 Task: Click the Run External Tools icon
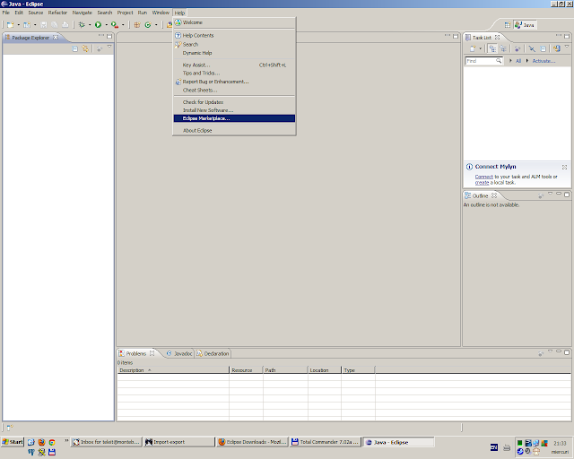(x=115, y=25)
